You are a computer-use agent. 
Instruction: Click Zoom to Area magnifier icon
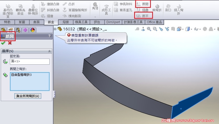pos(155,29)
